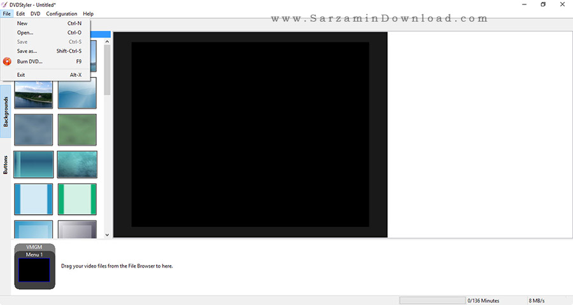Image resolution: width=573 pixels, height=305 pixels.
Task: Select the mint green framed background thumbnail
Action: pyautogui.click(x=77, y=199)
